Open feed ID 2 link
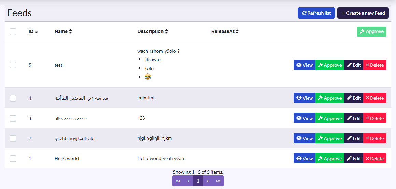The width and height of the screenshot is (396, 189). (30, 138)
